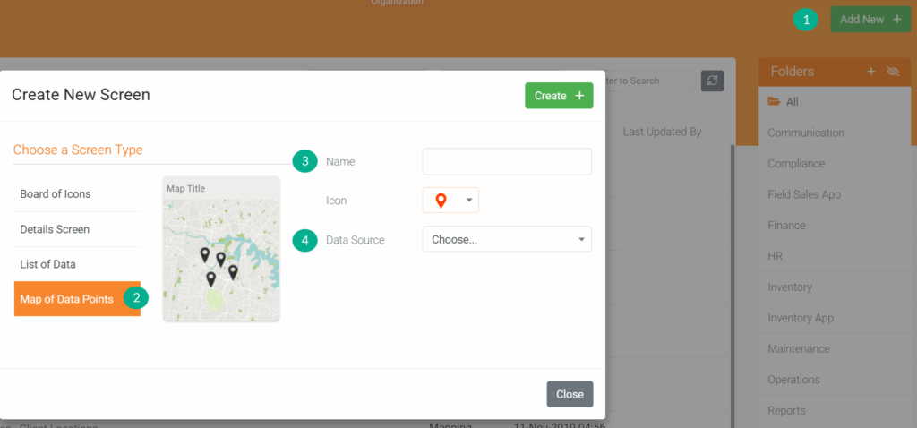This screenshot has width=917, height=428.
Task: Open the Operations folder
Action: click(x=835, y=380)
